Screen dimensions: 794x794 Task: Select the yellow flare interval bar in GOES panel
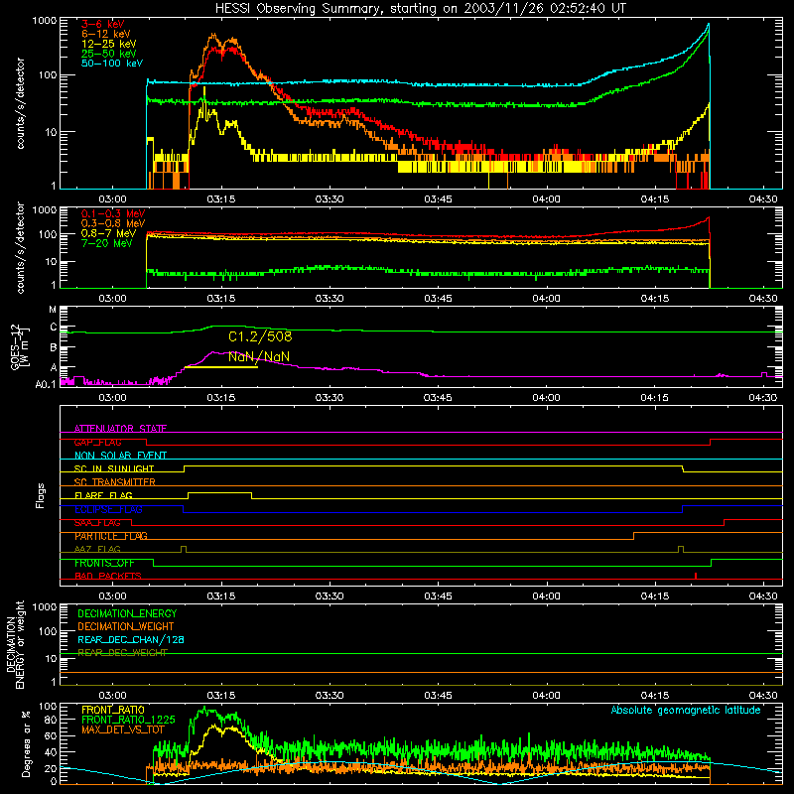pos(221,366)
